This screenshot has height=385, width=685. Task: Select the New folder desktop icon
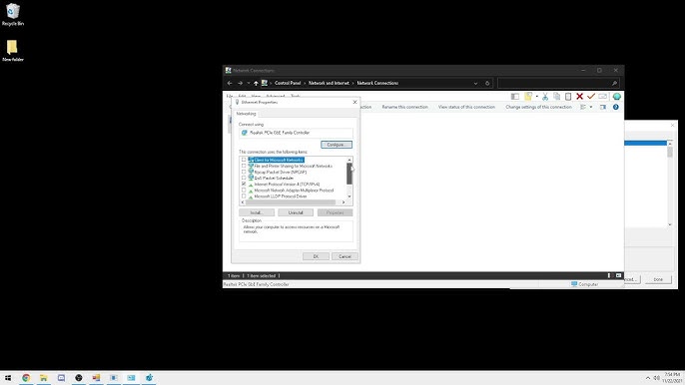click(13, 50)
